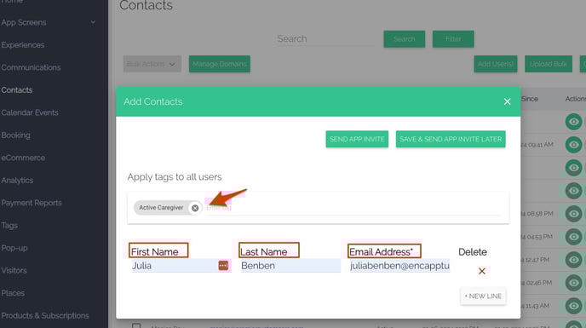View contact in the 02:46 PM row
This screenshot has width=586, height=328.
click(574, 283)
